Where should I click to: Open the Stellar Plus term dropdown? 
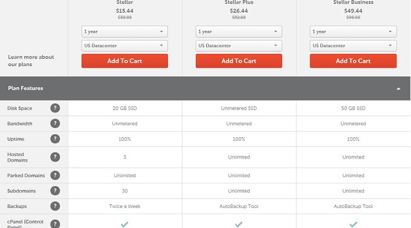click(x=239, y=31)
